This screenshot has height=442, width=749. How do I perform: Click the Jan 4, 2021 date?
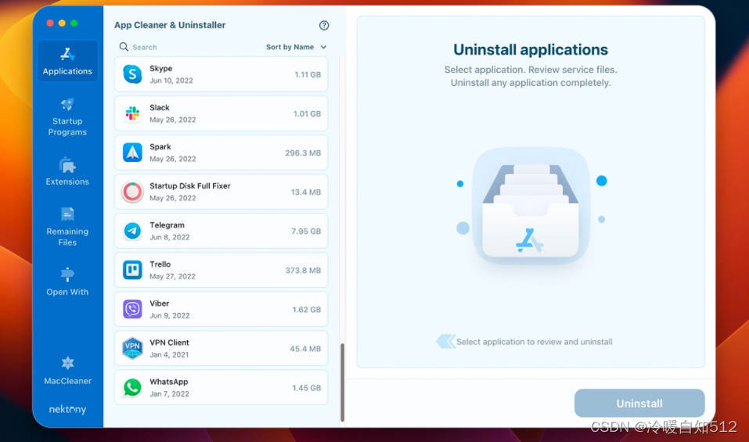coord(169,354)
